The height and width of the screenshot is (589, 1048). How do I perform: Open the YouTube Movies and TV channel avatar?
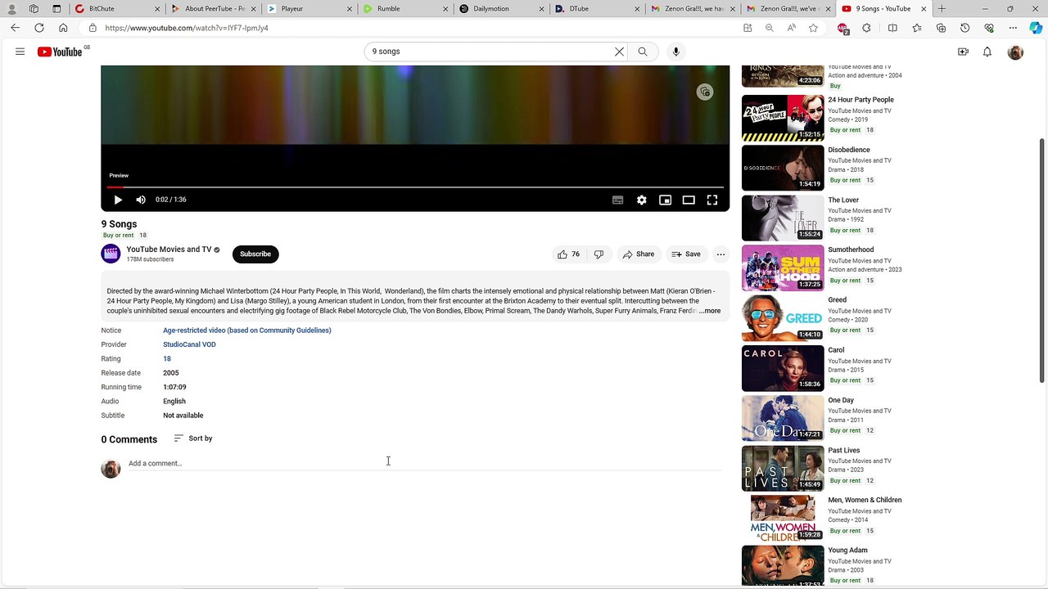click(111, 254)
